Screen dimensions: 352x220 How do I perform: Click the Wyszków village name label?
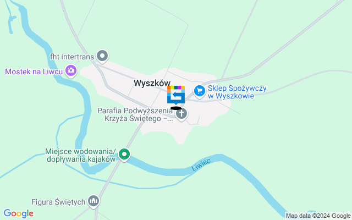[x=152, y=83]
